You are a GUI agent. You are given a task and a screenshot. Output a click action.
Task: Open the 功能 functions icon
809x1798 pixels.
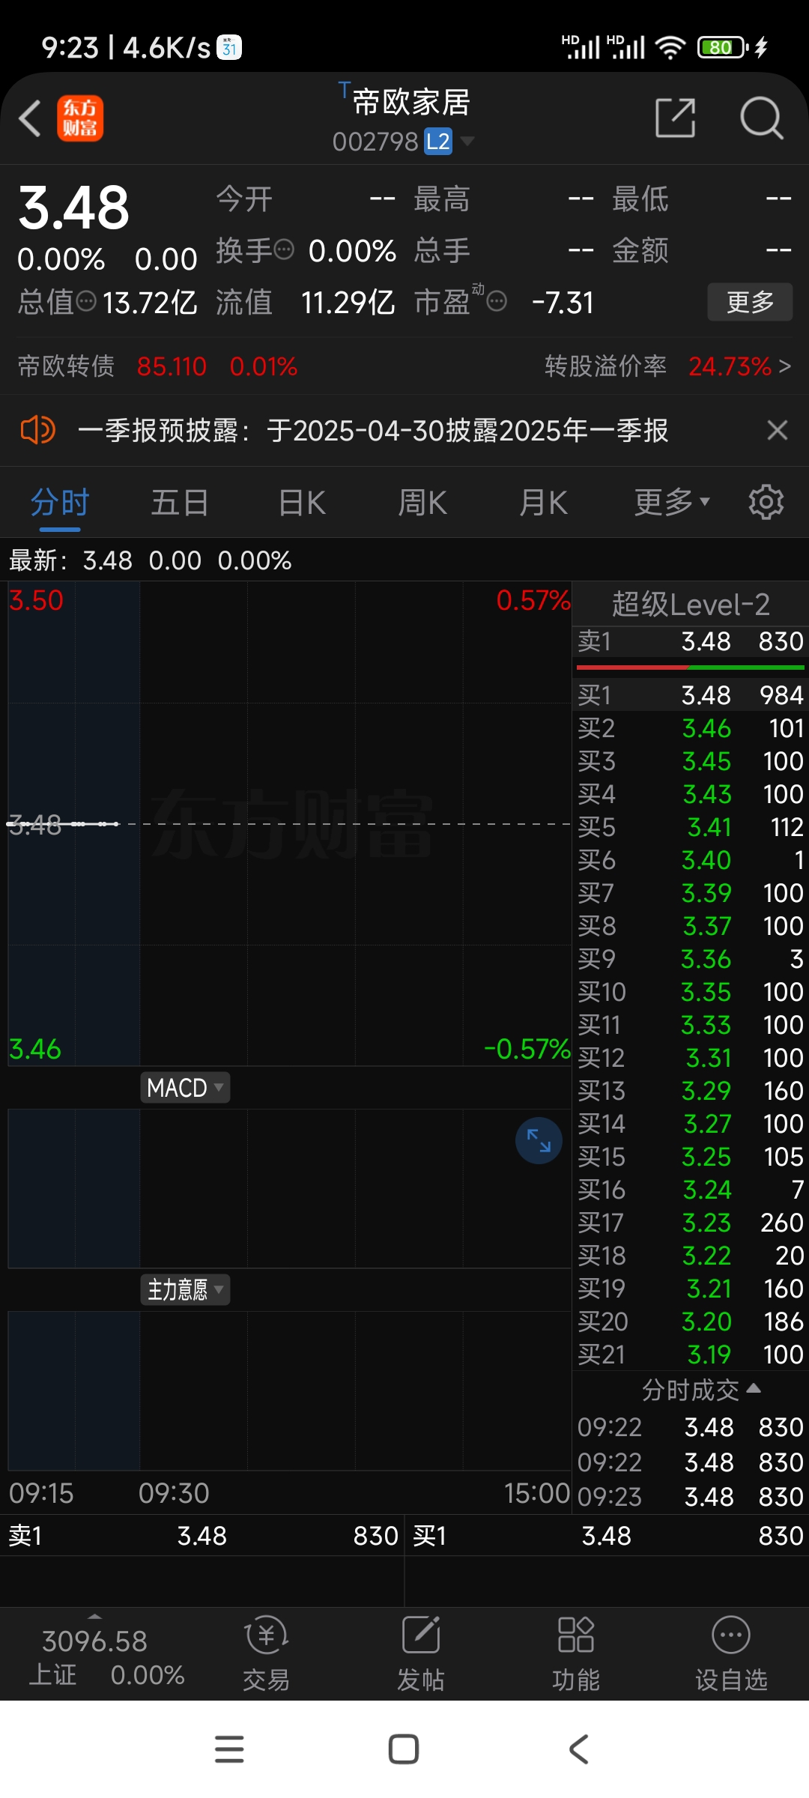pyautogui.click(x=576, y=1655)
